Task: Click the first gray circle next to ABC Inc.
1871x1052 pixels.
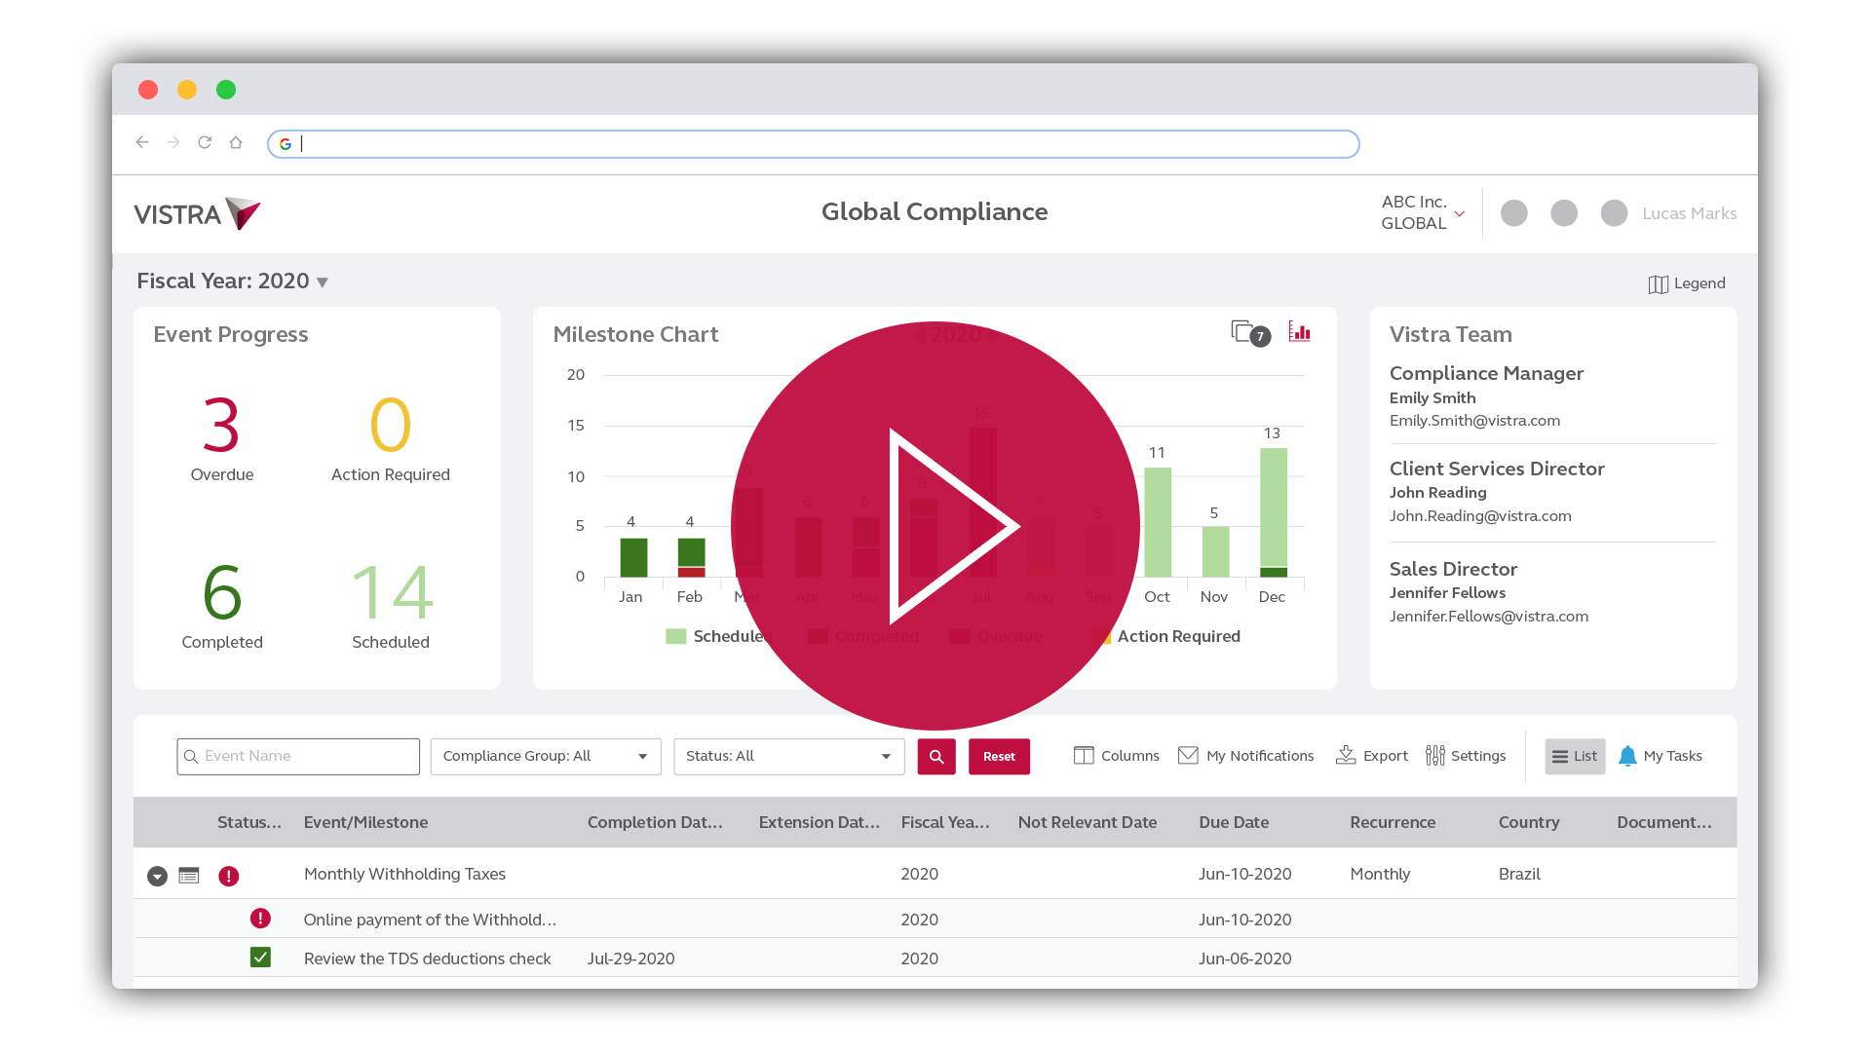Action: (1513, 213)
